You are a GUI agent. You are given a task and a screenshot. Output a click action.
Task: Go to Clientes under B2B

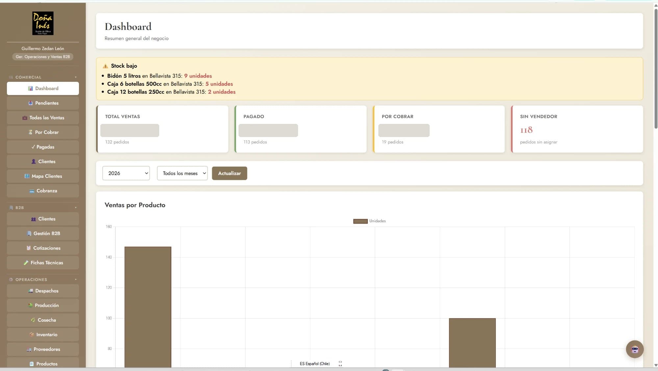(x=43, y=219)
